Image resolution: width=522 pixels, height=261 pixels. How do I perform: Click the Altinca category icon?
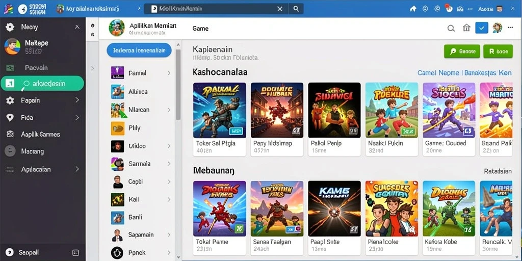tap(118, 92)
